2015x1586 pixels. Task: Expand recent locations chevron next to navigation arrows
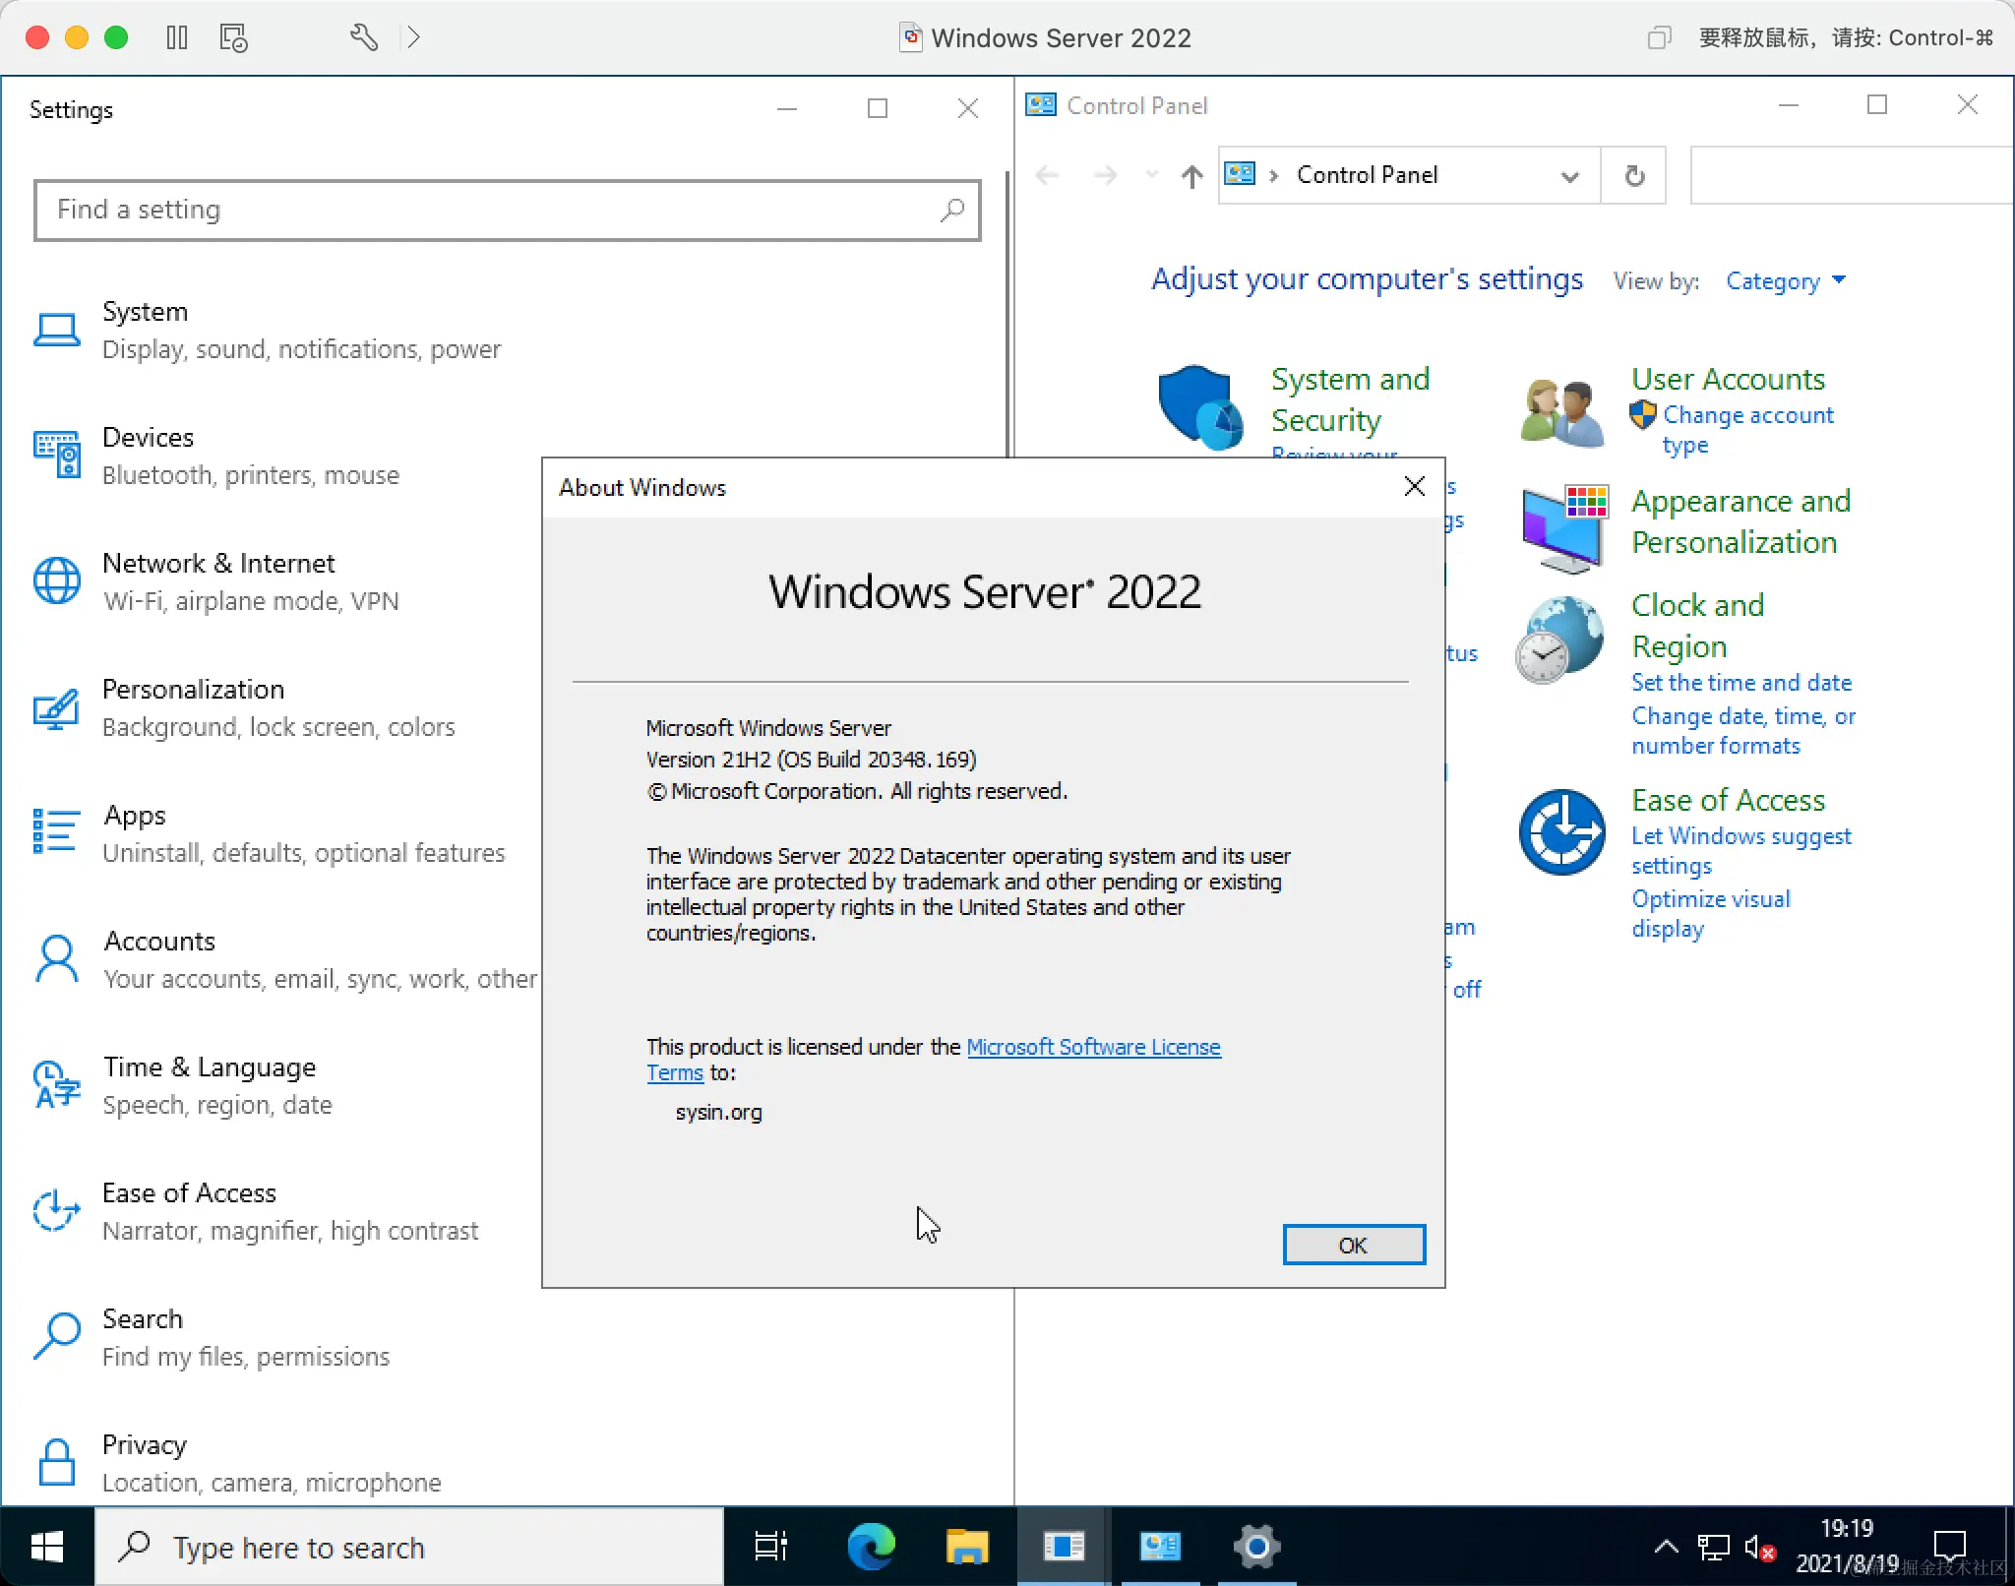tap(1150, 175)
